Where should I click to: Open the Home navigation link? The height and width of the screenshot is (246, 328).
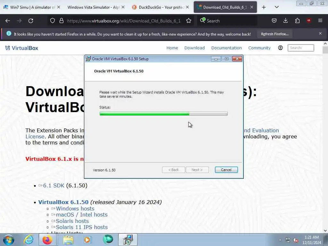click(172, 48)
